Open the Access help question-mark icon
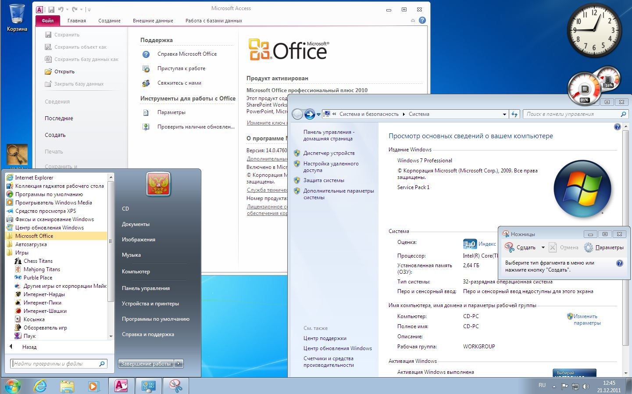 click(x=422, y=20)
